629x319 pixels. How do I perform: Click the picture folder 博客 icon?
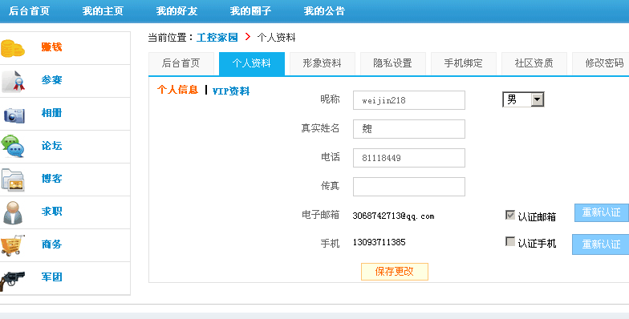[13, 180]
